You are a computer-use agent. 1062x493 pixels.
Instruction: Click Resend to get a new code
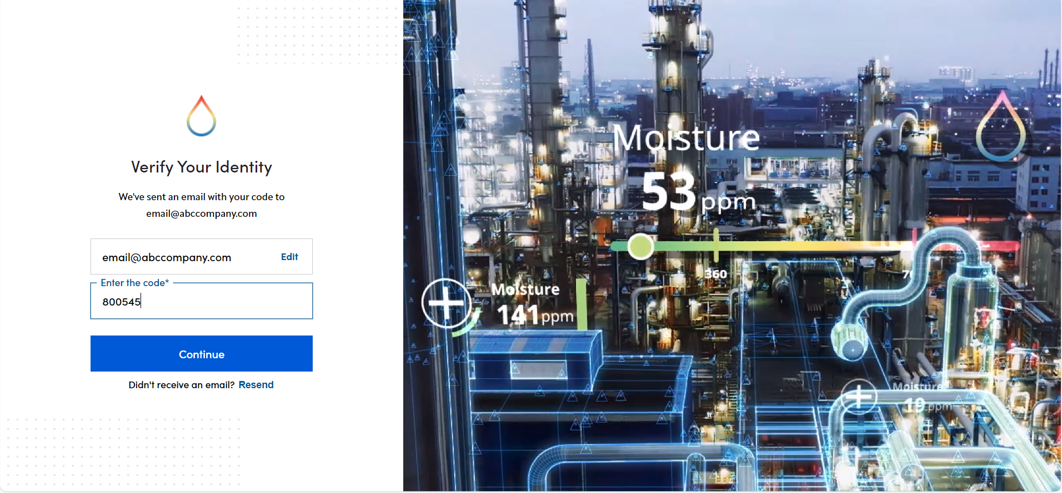point(256,385)
